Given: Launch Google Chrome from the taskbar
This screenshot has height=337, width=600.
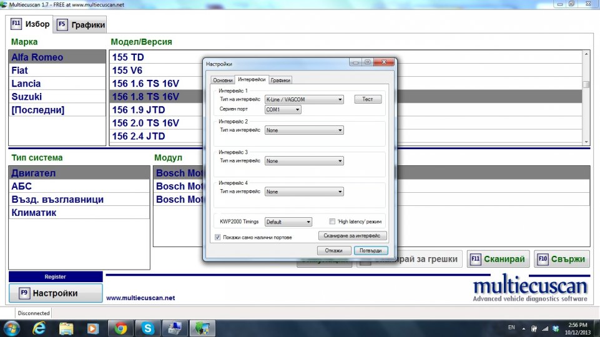Looking at the screenshot, I should pyautogui.click(x=120, y=328).
